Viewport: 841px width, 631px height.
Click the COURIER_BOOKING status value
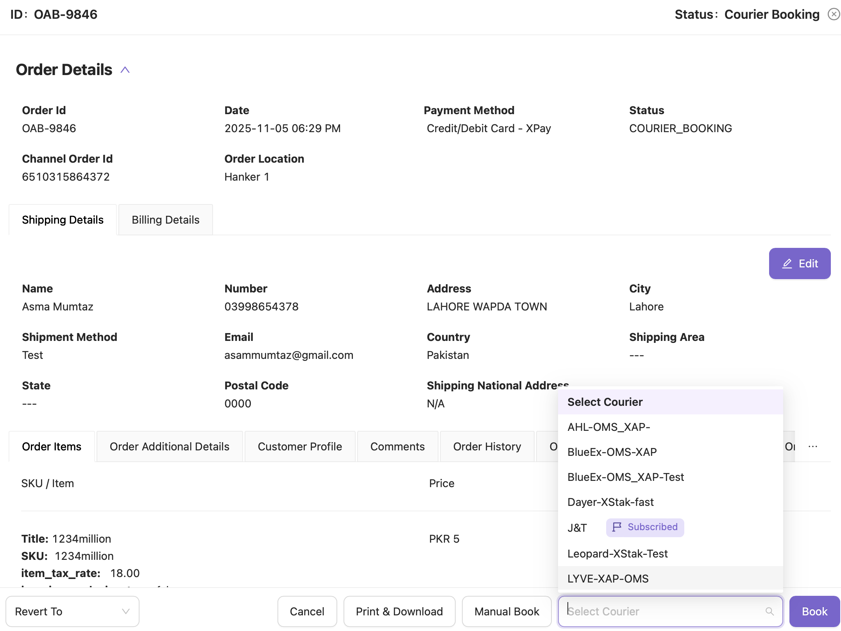[x=680, y=128]
